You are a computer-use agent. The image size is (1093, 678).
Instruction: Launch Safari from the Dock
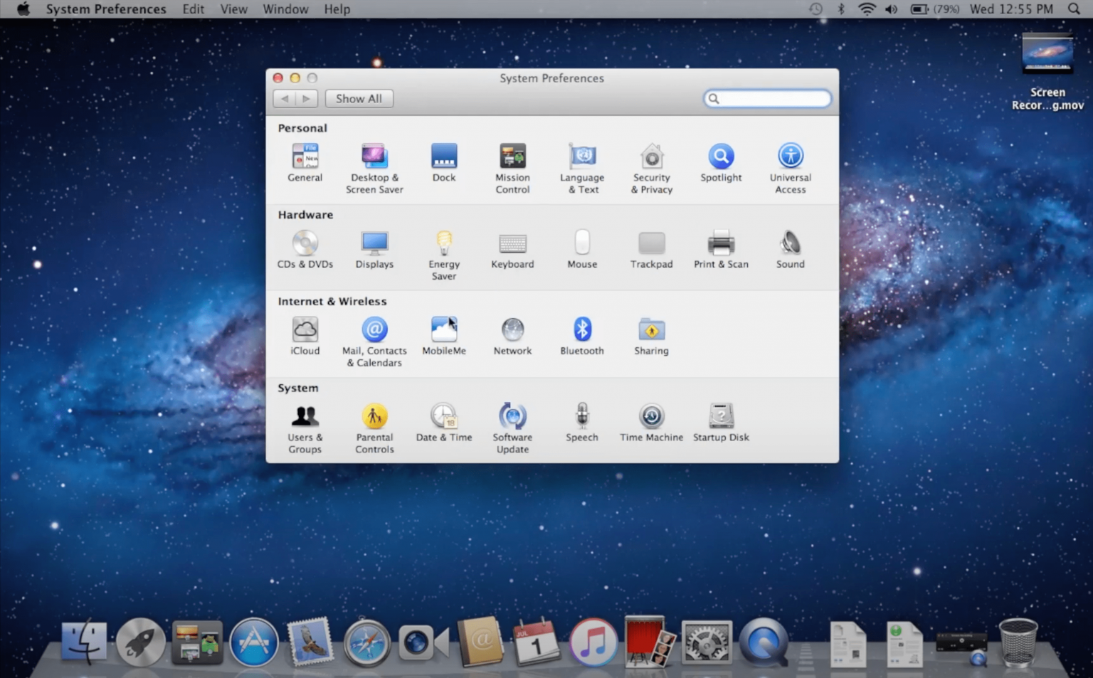(x=366, y=642)
